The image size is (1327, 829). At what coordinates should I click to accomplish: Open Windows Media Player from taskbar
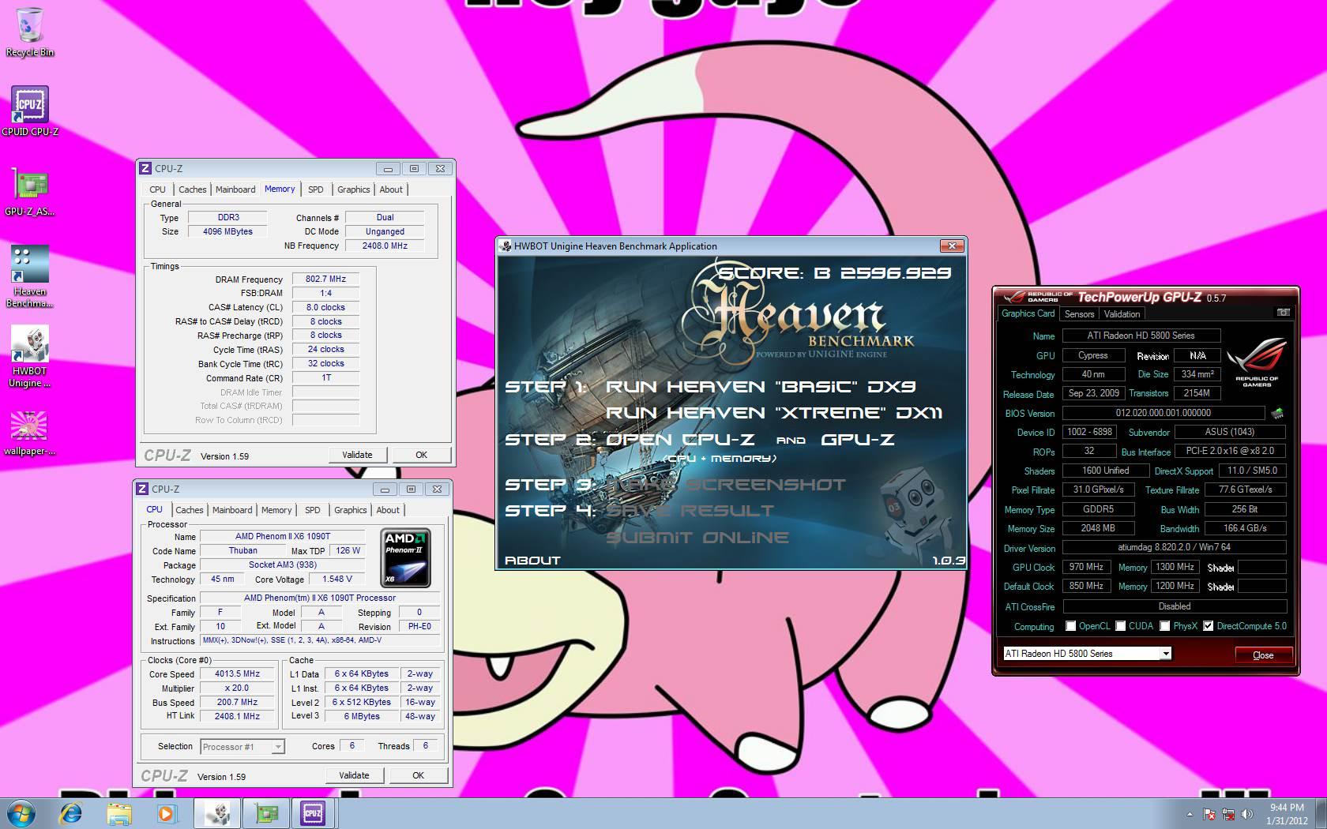(167, 813)
